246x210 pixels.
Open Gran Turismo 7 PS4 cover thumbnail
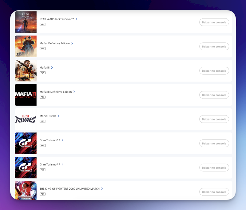click(26, 143)
